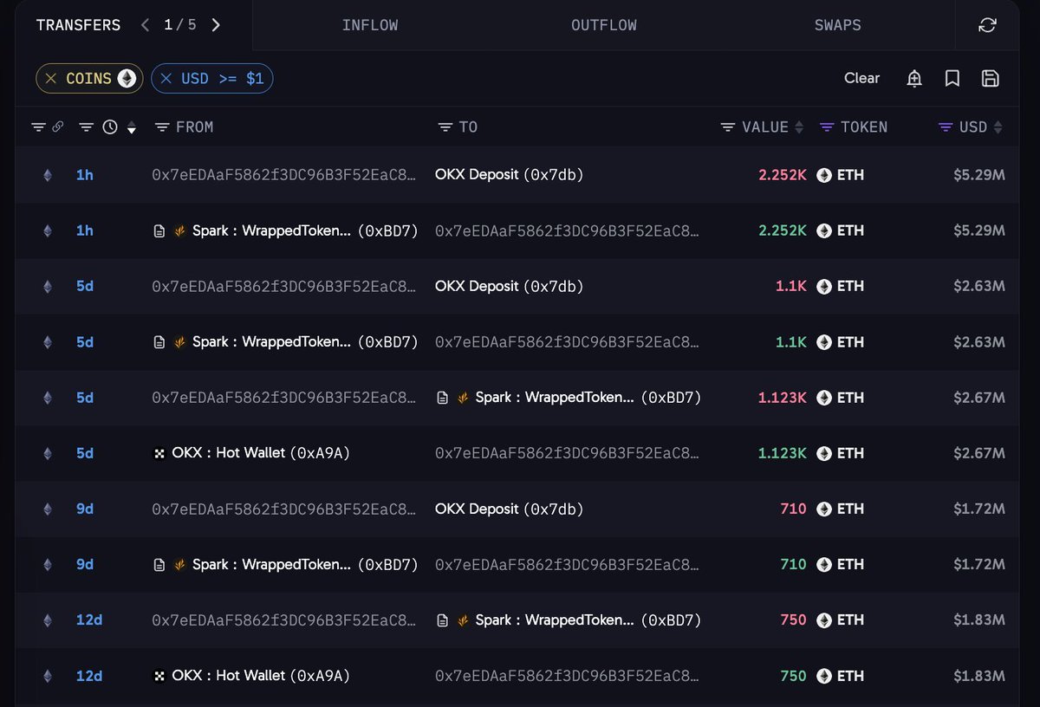Image resolution: width=1040 pixels, height=707 pixels.
Task: Switch to the OUTFLOW tab
Action: coord(604,25)
